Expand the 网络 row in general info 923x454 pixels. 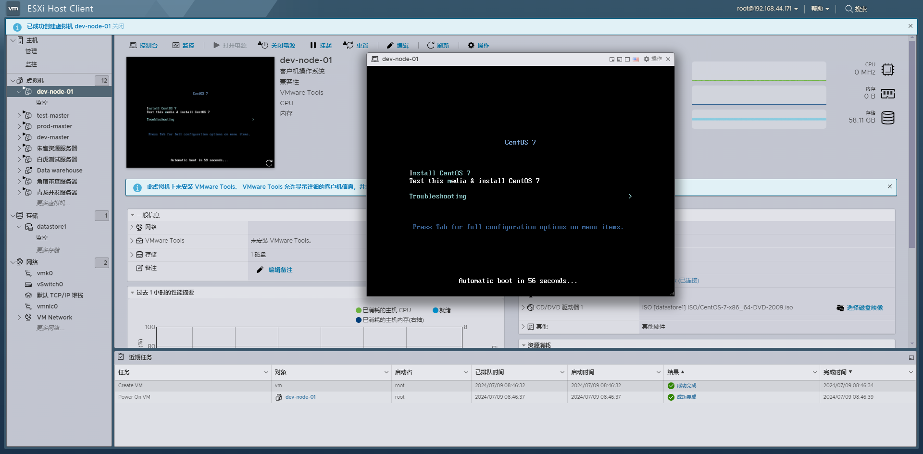132,227
